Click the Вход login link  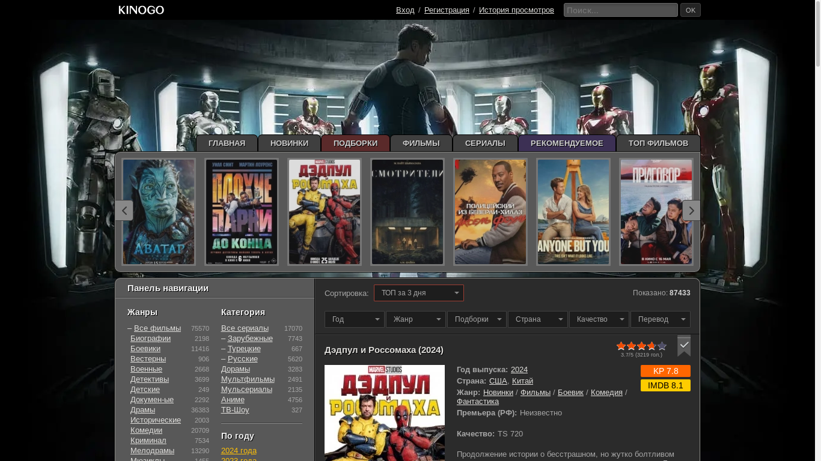click(405, 10)
